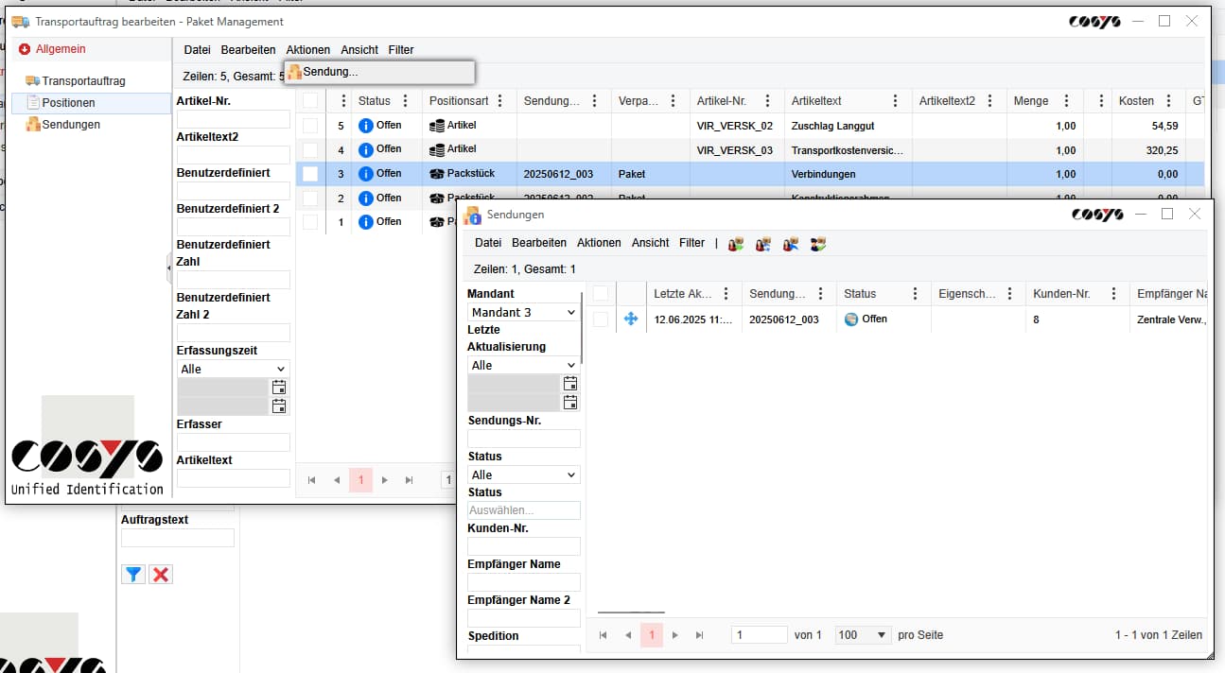This screenshot has height=673, width=1225.
Task: Click page 1 button in Sendungen pager
Action: tap(651, 635)
